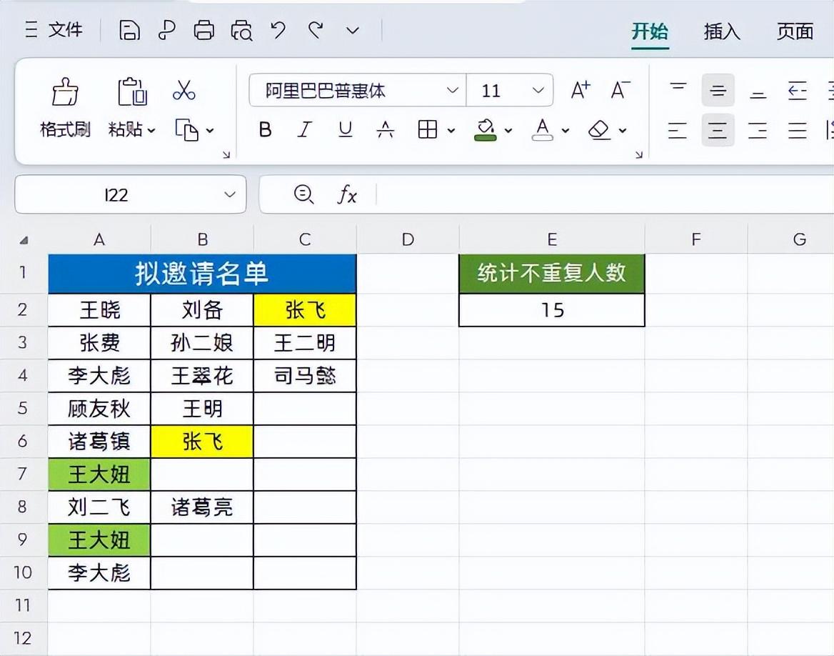The width and height of the screenshot is (834, 656).
Task: Click the Cut scissors icon
Action: pos(184,91)
